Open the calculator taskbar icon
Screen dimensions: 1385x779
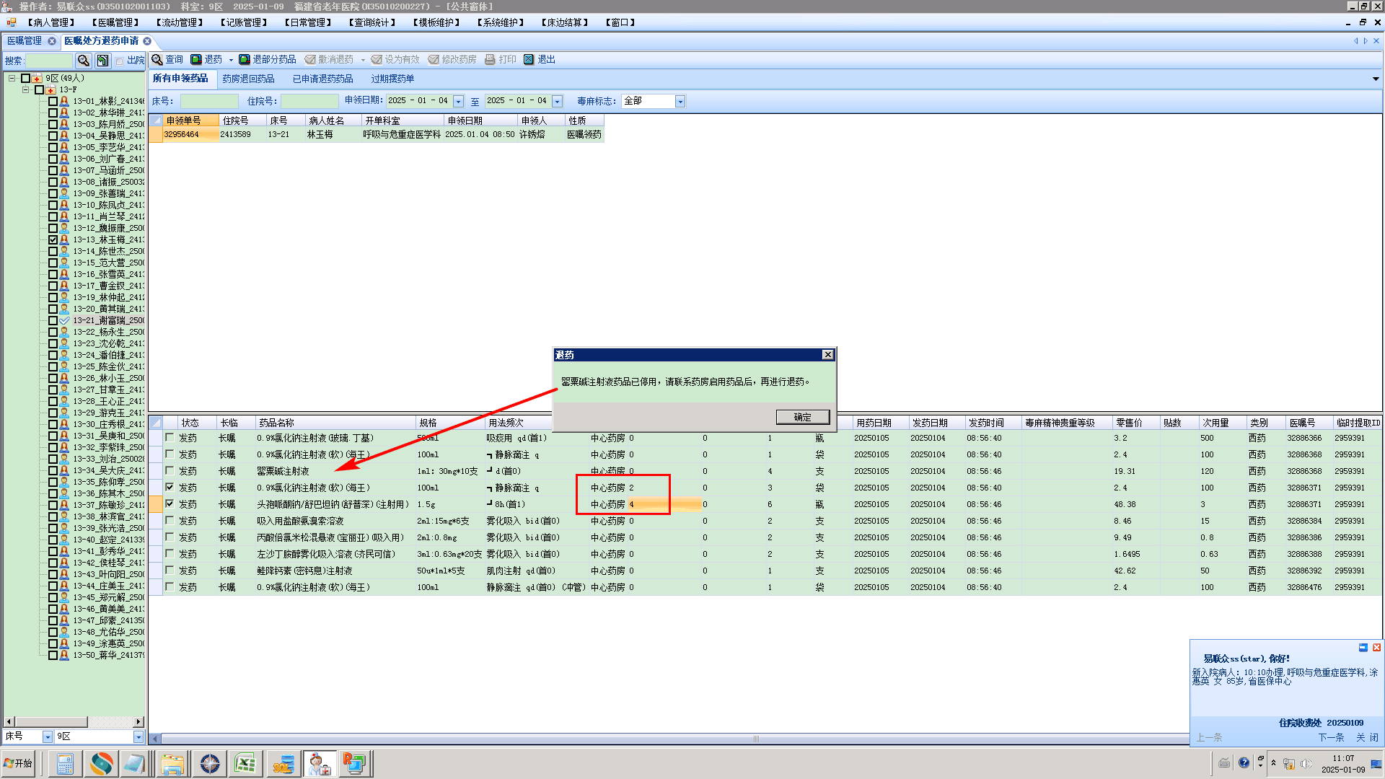click(x=65, y=764)
